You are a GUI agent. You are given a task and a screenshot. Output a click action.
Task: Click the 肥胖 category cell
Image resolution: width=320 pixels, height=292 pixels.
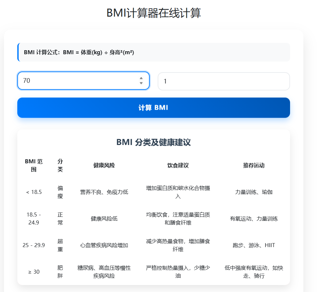(60, 272)
